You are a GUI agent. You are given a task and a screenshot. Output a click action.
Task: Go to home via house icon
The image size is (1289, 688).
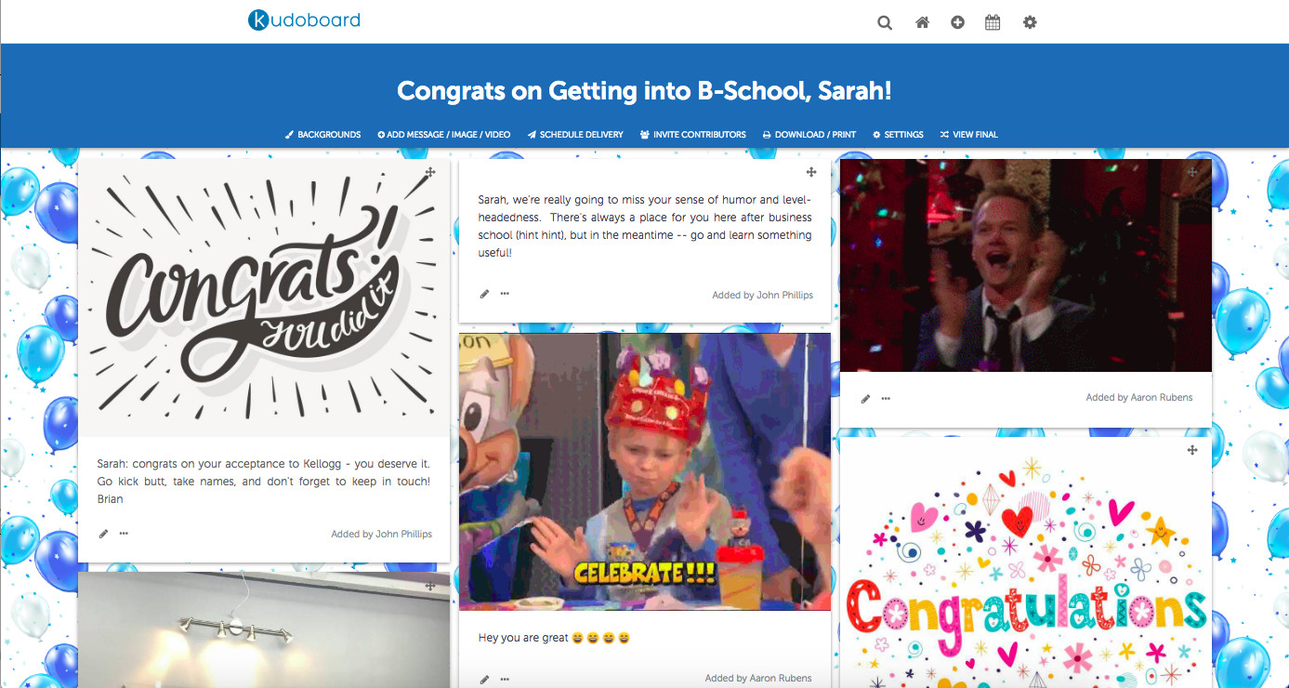coord(922,22)
